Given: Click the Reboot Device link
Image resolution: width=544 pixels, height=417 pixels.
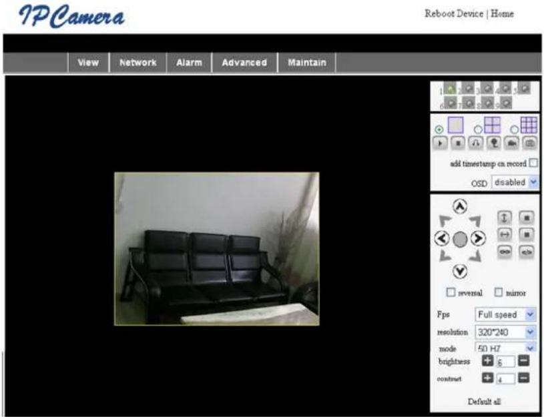Looking at the screenshot, I should coord(454,14).
